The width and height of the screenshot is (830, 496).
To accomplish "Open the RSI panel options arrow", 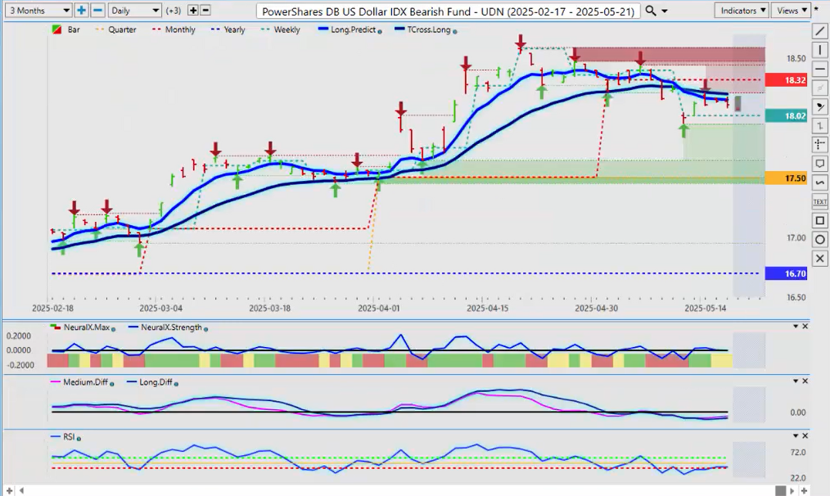I will 795,435.
